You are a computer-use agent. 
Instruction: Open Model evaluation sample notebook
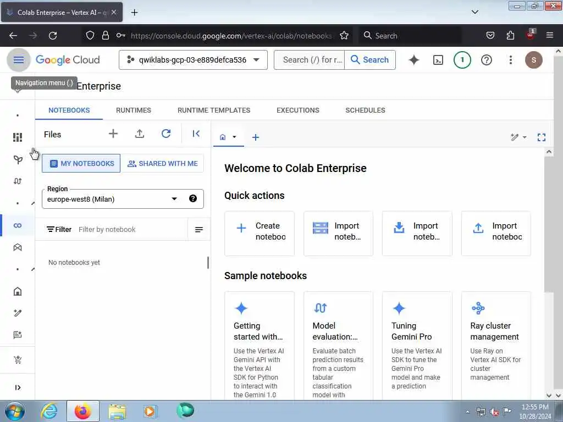tap(338, 345)
